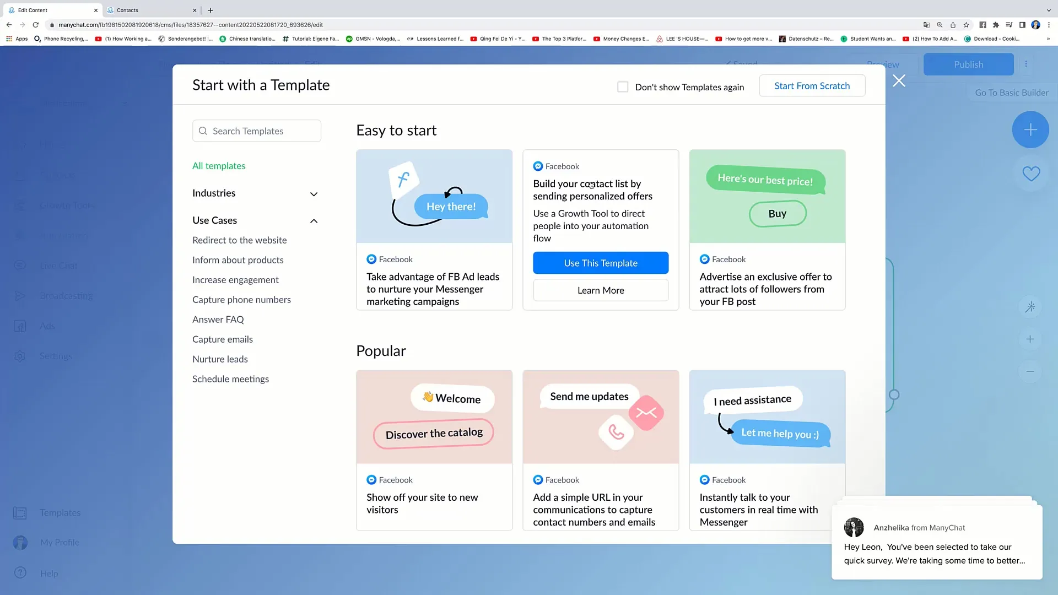Image resolution: width=1058 pixels, height=595 pixels.
Task: Click the magnifier icon in Search Templates
Action: (x=203, y=131)
